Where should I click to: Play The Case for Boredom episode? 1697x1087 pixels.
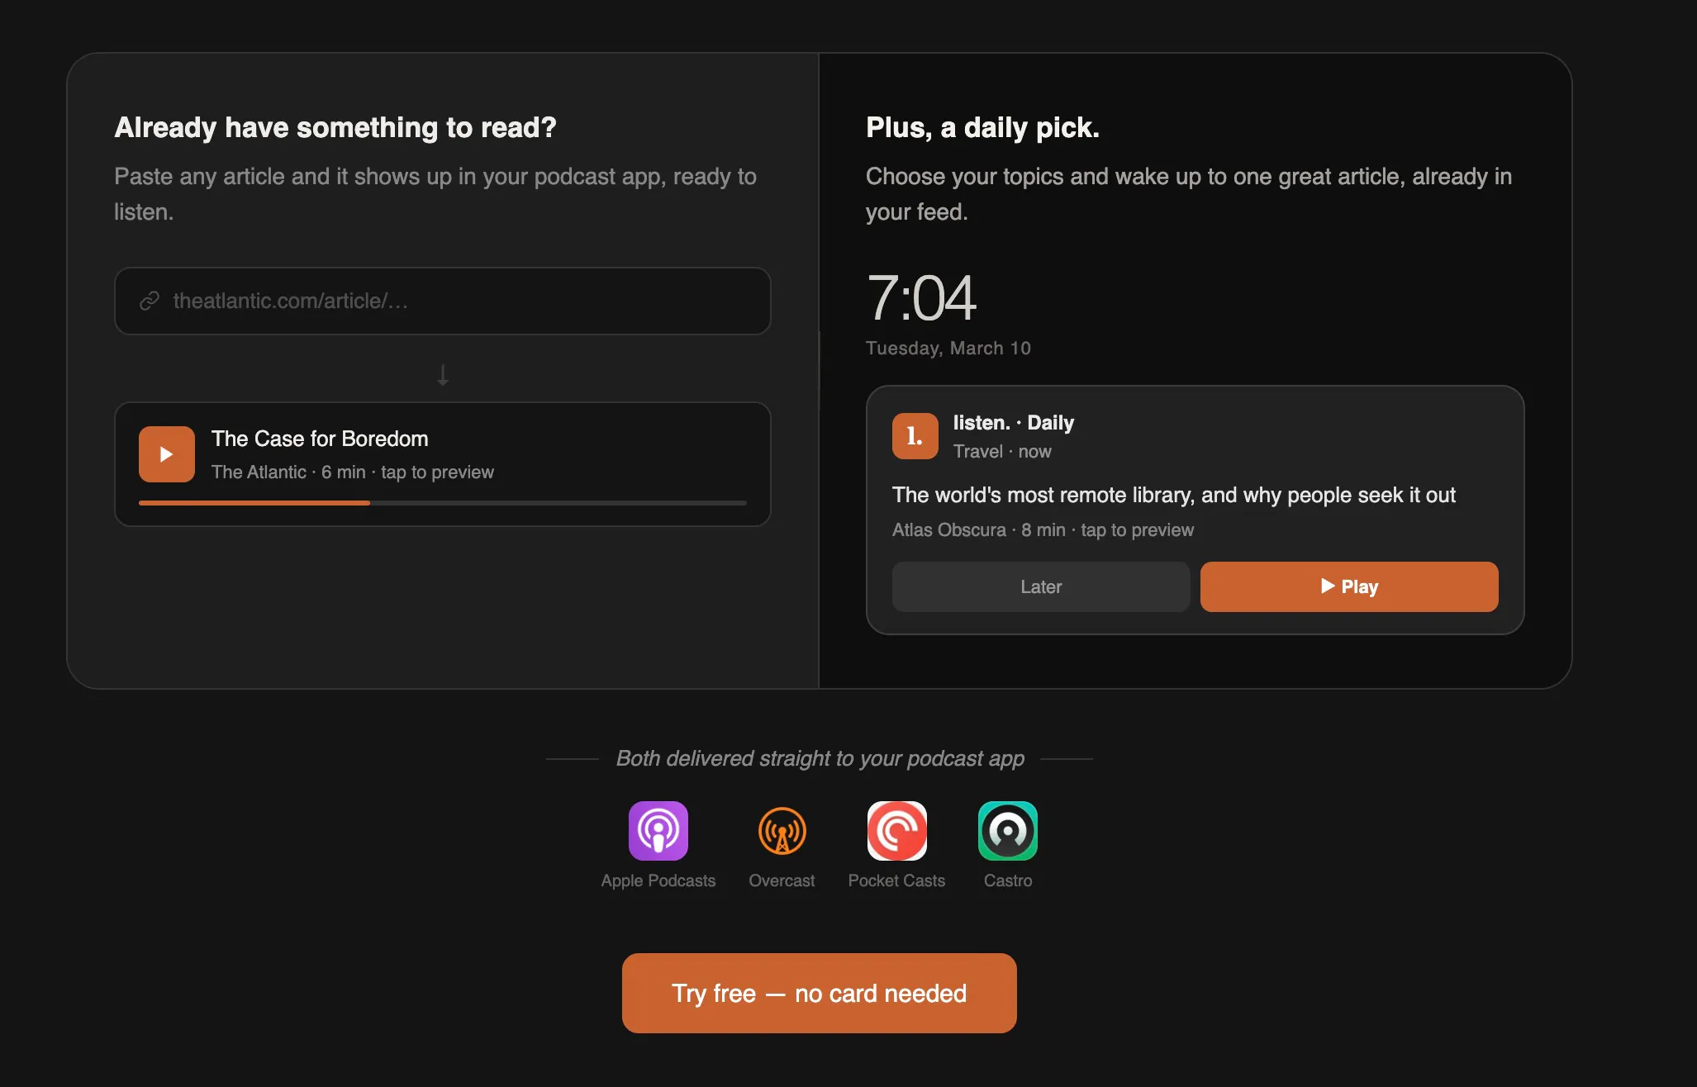(167, 454)
